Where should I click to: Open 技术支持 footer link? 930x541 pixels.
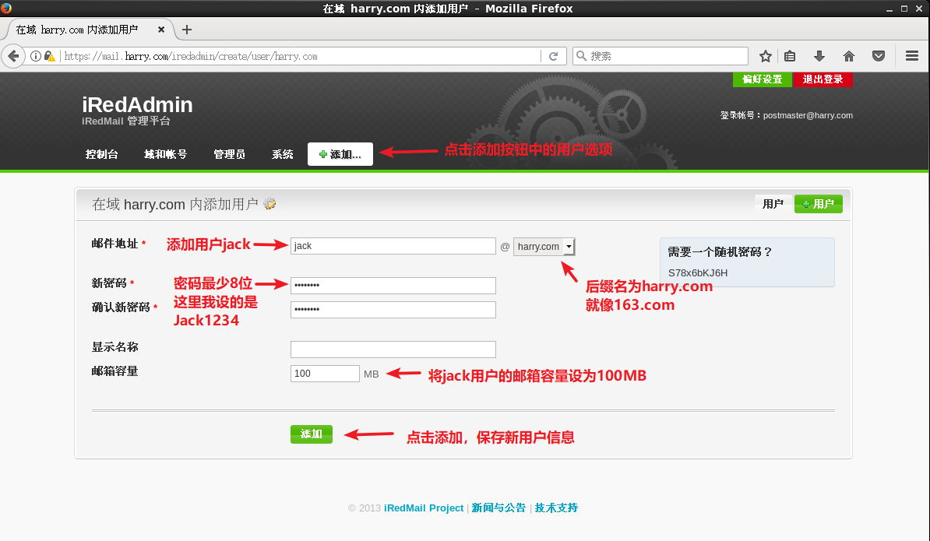(556, 508)
